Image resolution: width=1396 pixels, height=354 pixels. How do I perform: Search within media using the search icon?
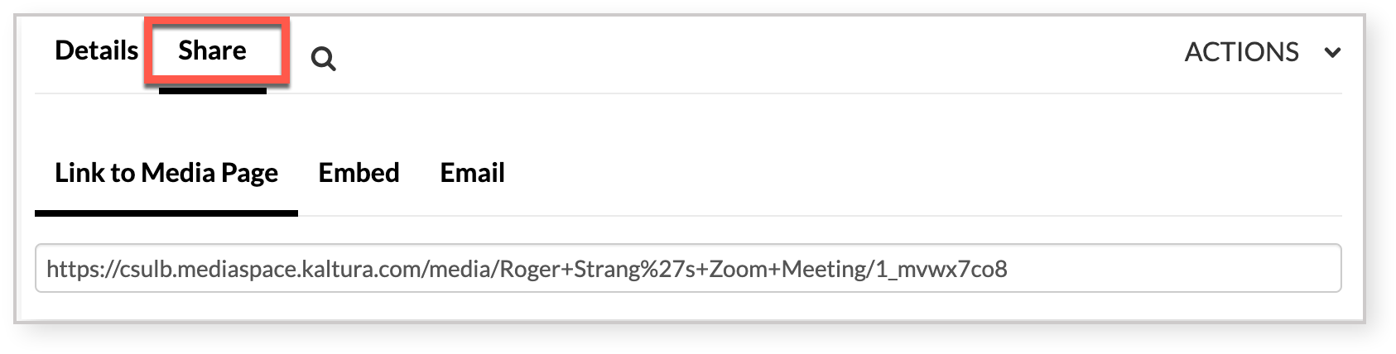pos(323,59)
